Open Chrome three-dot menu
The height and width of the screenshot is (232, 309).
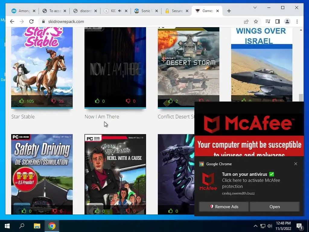tap(297, 21)
